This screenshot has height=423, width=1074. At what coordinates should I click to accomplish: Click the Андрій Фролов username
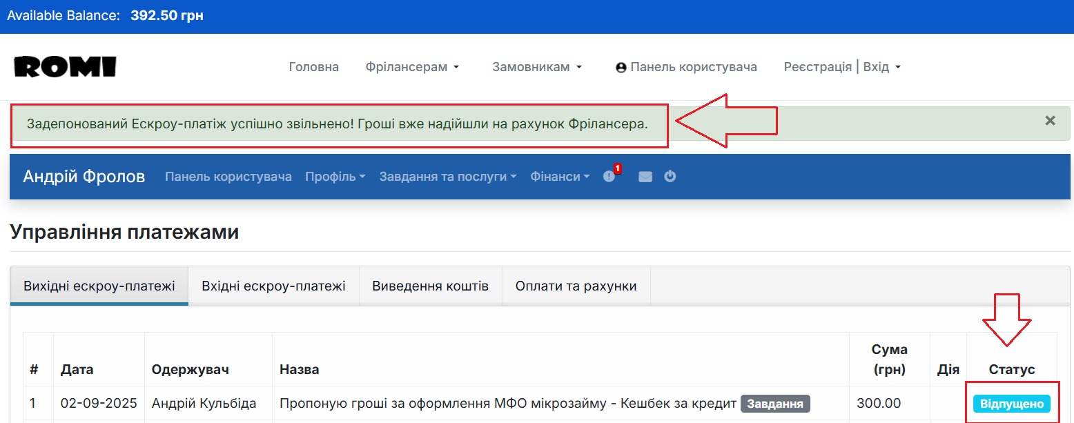click(x=84, y=177)
